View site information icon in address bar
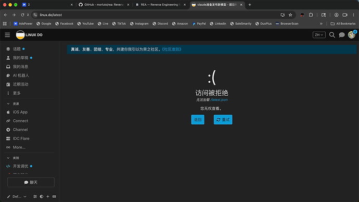The width and height of the screenshot is (359, 202). tap(35, 15)
